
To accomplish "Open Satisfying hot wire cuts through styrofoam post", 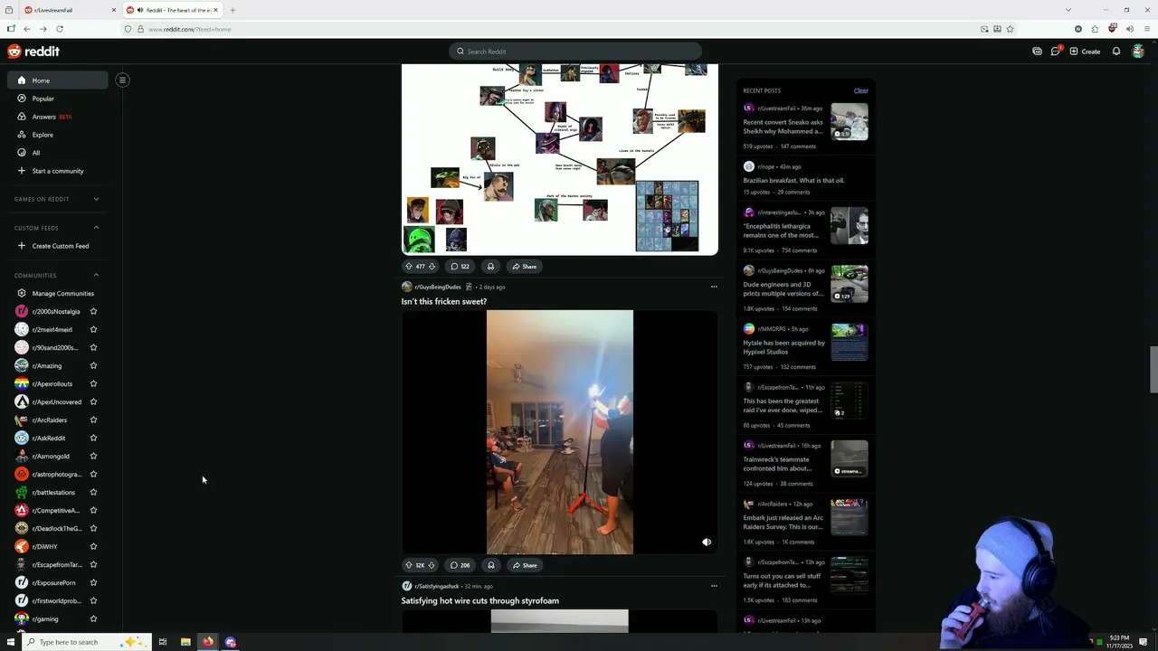I will point(480,600).
